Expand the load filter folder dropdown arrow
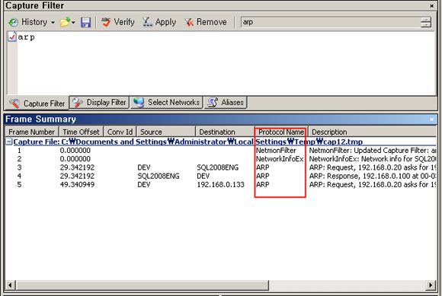This screenshot has width=442, height=296. point(73,22)
